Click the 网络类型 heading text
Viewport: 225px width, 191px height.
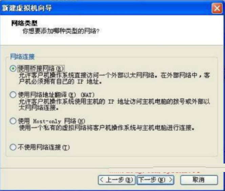[24, 23]
